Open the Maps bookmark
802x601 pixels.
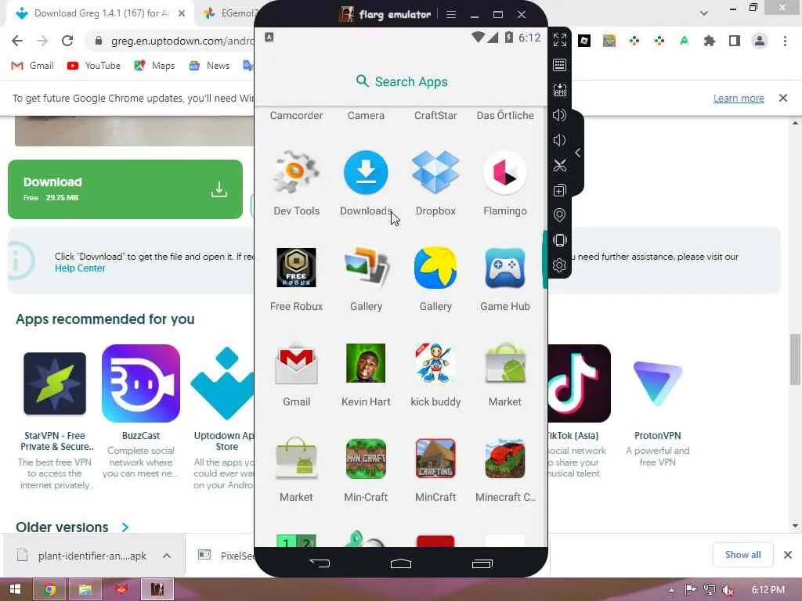[x=154, y=66]
